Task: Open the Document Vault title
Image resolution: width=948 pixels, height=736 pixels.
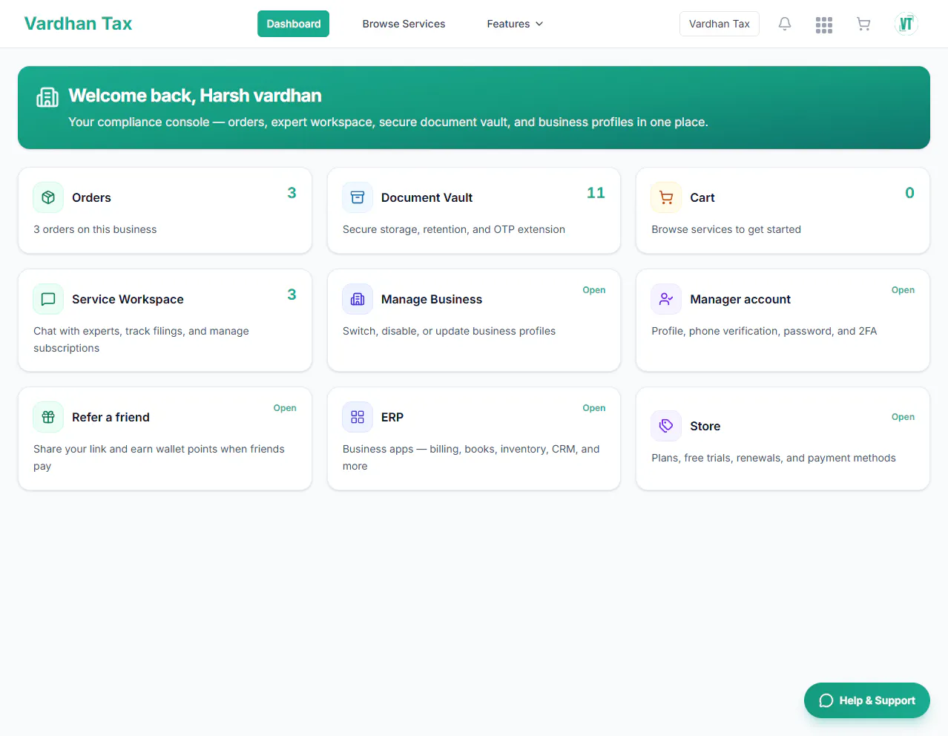Action: pyautogui.click(x=427, y=197)
